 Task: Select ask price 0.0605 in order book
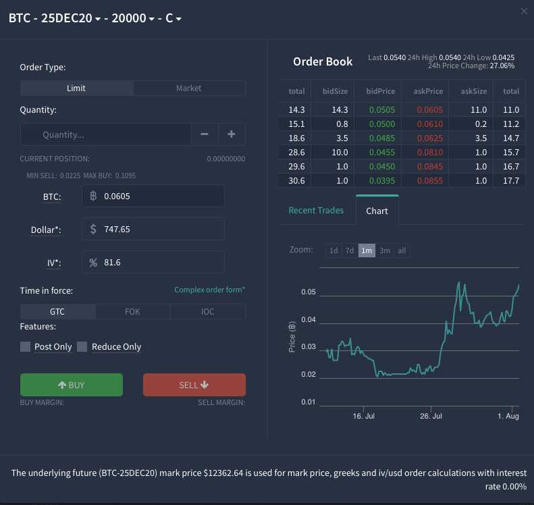click(x=430, y=110)
